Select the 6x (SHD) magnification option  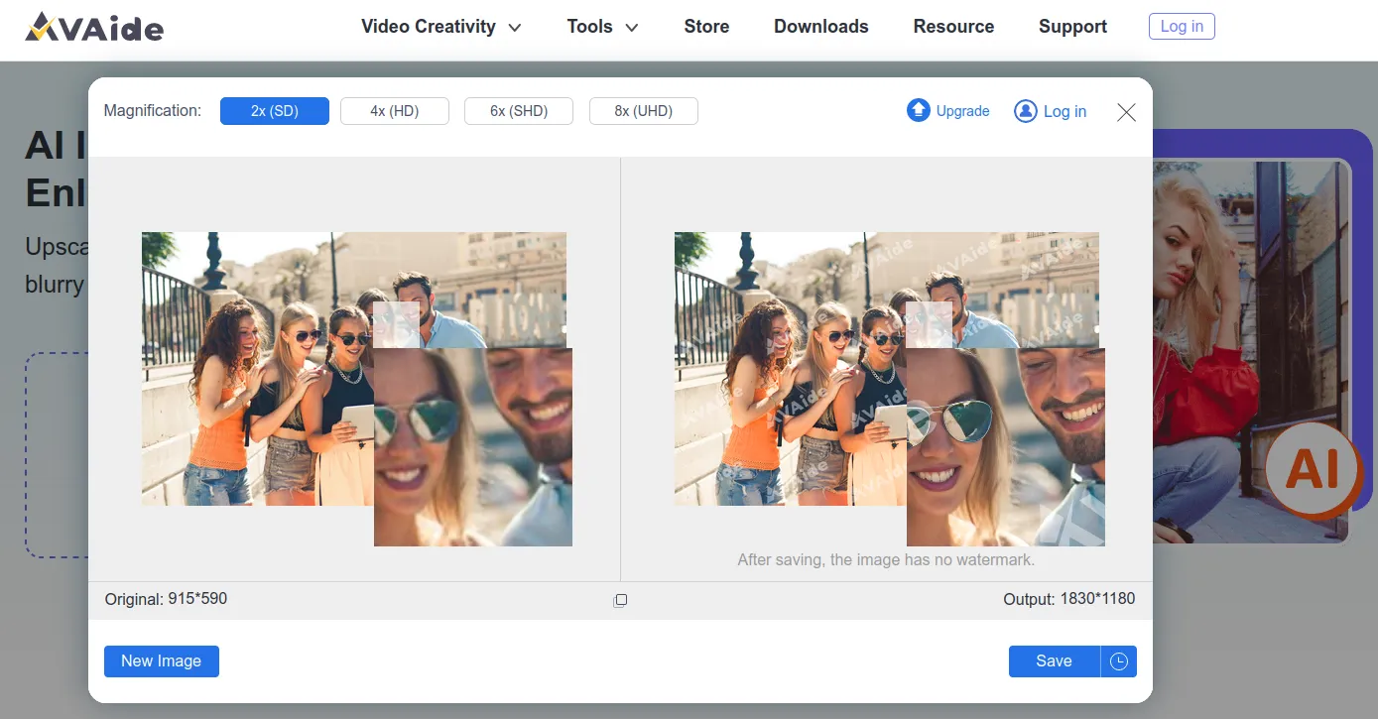coord(518,110)
